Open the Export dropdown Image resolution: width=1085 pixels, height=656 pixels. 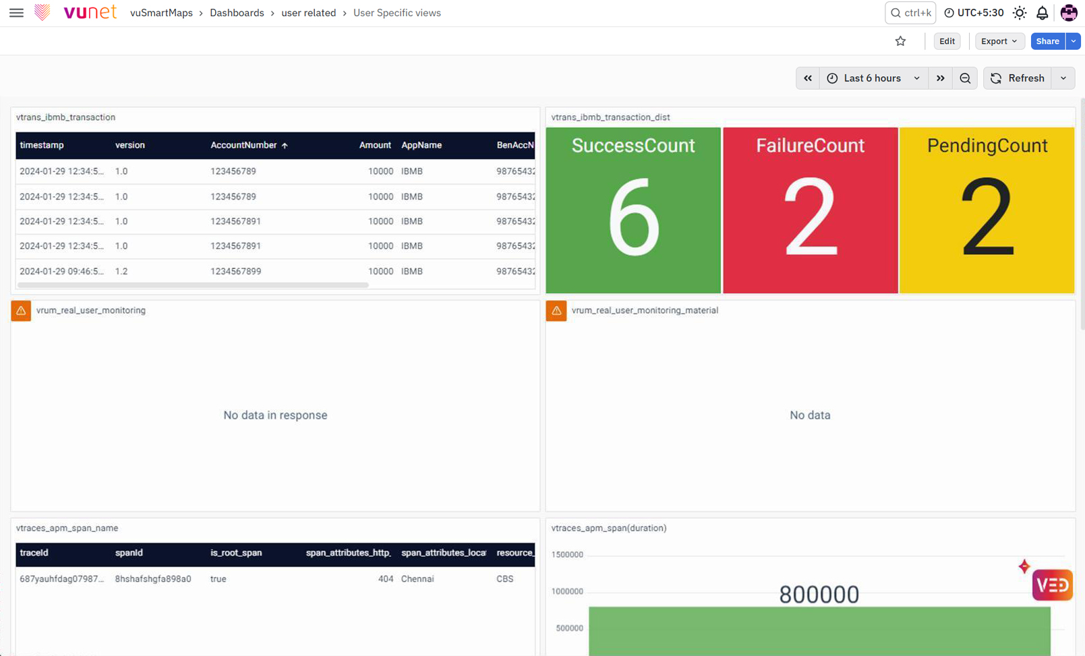click(x=999, y=41)
